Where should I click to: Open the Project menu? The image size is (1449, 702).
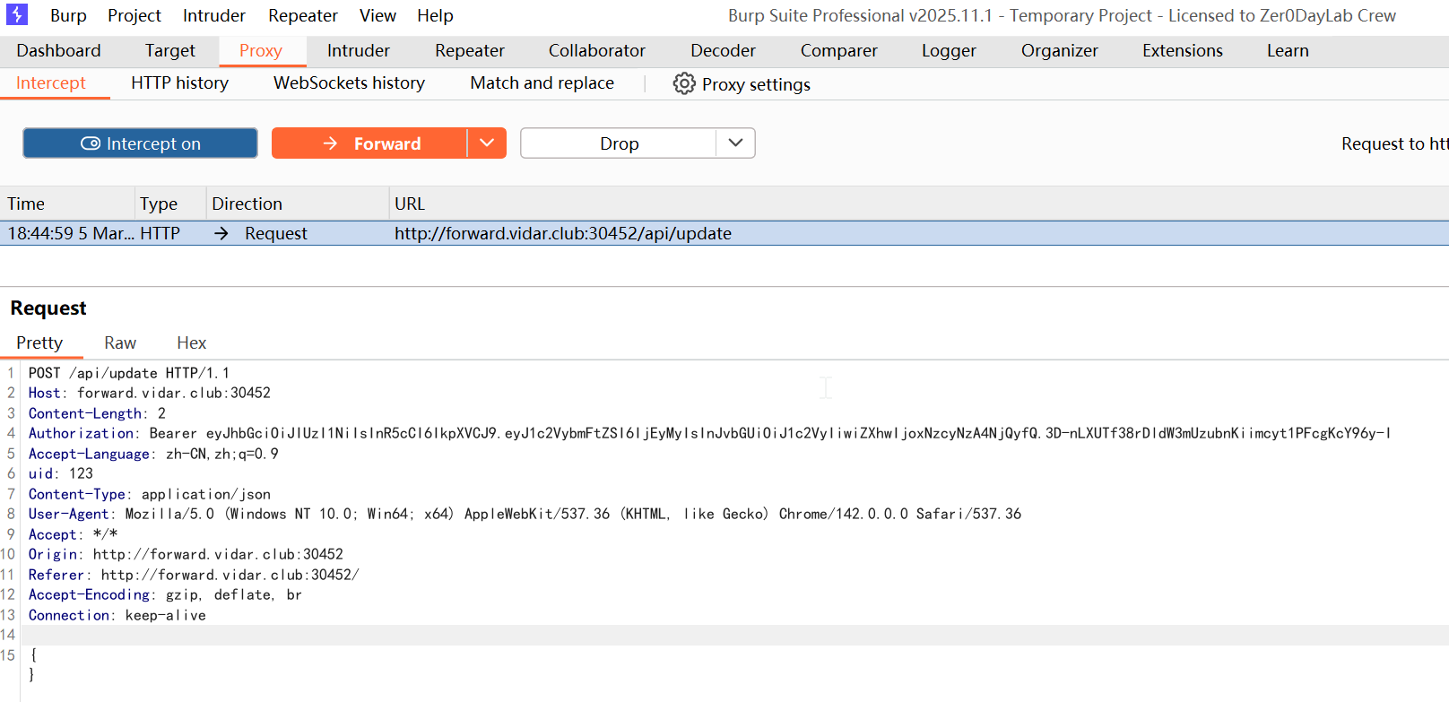[134, 16]
